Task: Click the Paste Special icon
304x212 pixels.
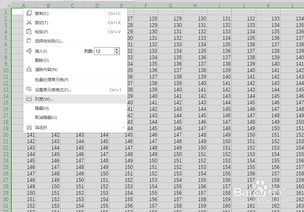Action: [29, 41]
